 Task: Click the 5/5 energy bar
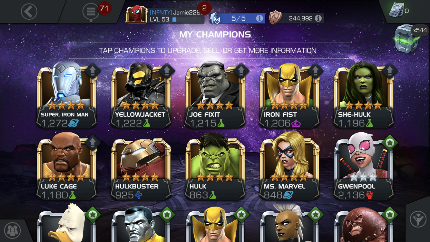click(238, 18)
